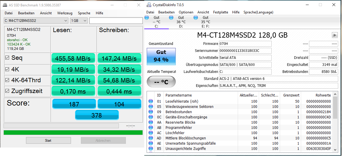342x156 pixels.
Task: Select the D: drive status orb
Action: 171,17
